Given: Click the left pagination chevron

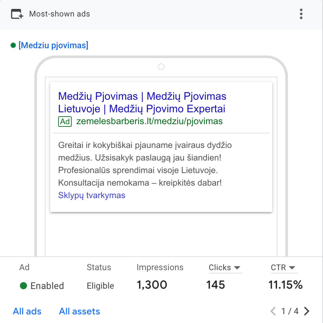Looking at the screenshot, I should tap(273, 311).
